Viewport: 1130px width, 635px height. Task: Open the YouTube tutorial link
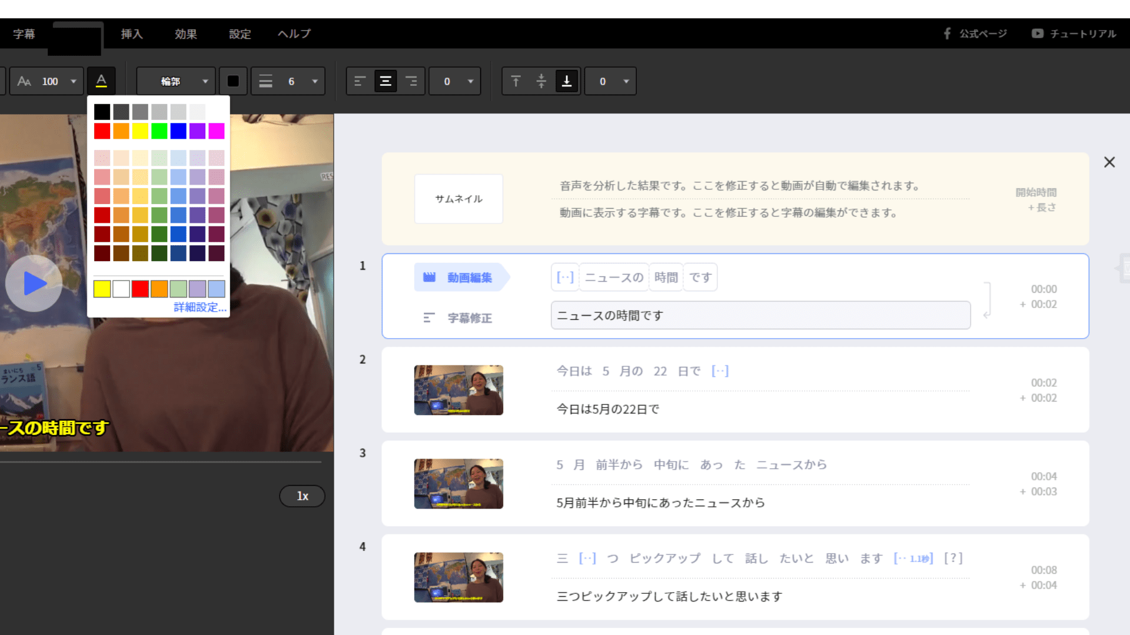click(1074, 34)
